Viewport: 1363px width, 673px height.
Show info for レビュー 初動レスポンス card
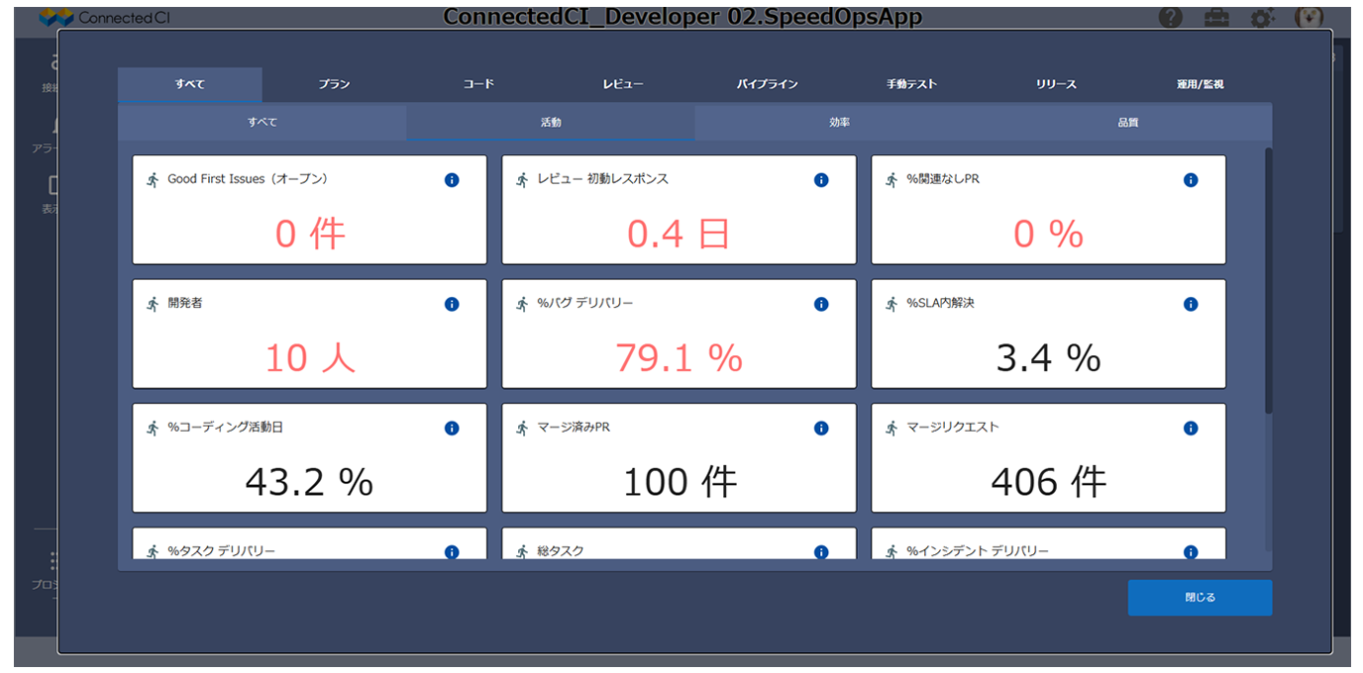821,180
